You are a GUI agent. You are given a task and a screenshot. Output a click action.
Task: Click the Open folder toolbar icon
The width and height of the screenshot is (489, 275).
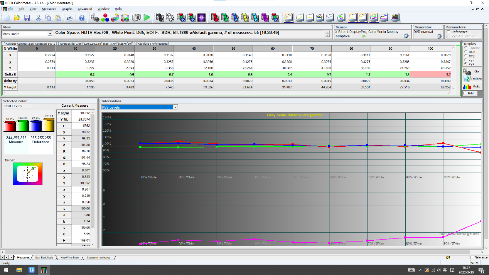pos(17,18)
